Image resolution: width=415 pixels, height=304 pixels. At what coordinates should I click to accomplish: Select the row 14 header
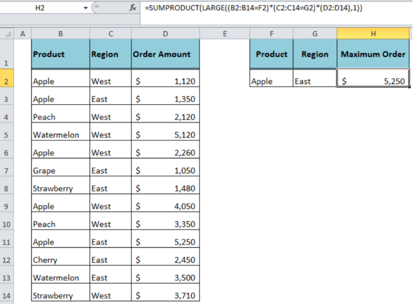pyautogui.click(x=8, y=296)
